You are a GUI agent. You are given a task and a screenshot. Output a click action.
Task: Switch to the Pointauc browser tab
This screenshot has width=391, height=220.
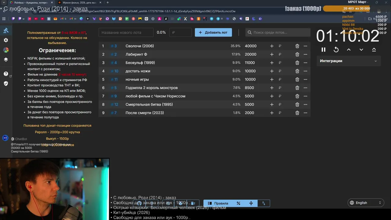pyautogui.click(x=31, y=2)
